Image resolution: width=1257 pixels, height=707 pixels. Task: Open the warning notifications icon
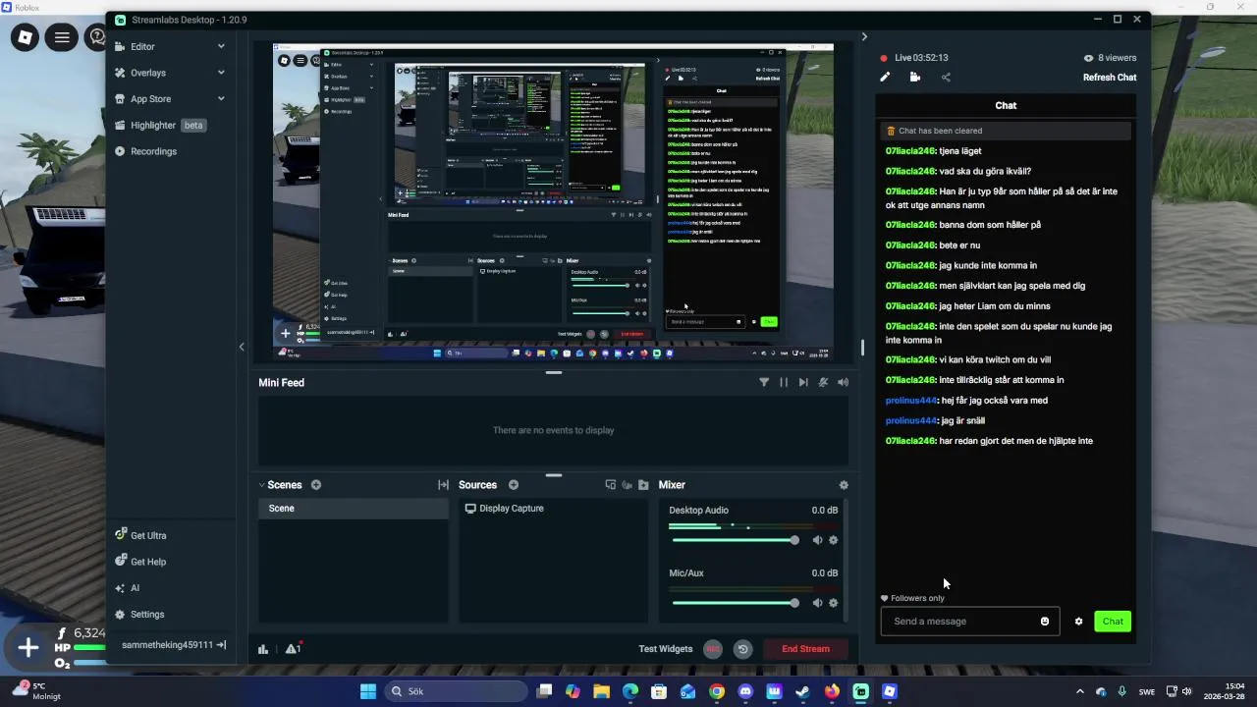(x=293, y=649)
